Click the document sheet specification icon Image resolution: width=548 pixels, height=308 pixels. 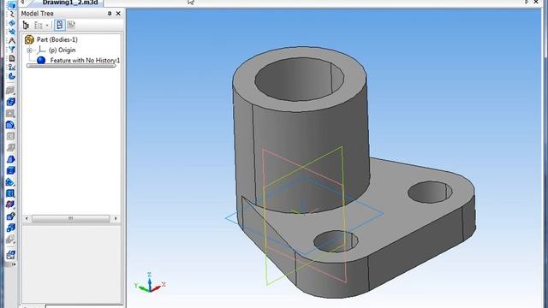pyautogui.click(x=11, y=58)
